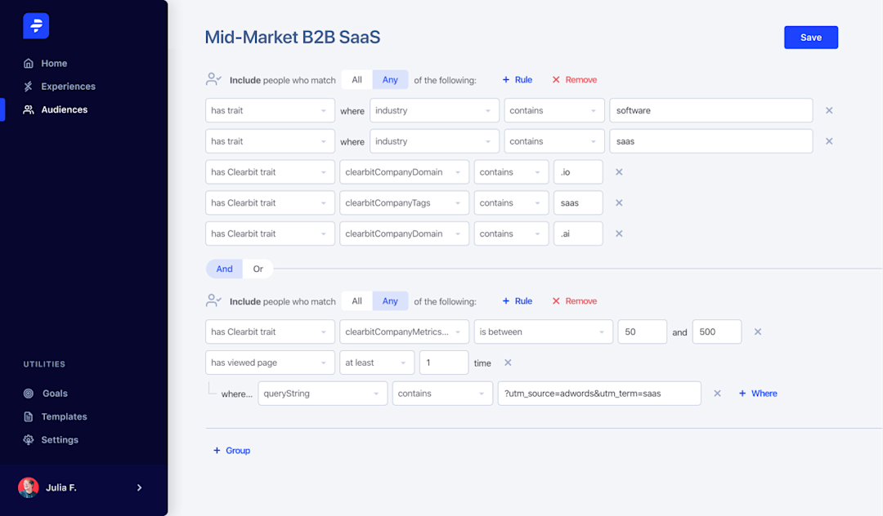This screenshot has width=883, height=516.
Task: Click the 'Mid-Market B2B SaaS' title
Action: pos(292,37)
